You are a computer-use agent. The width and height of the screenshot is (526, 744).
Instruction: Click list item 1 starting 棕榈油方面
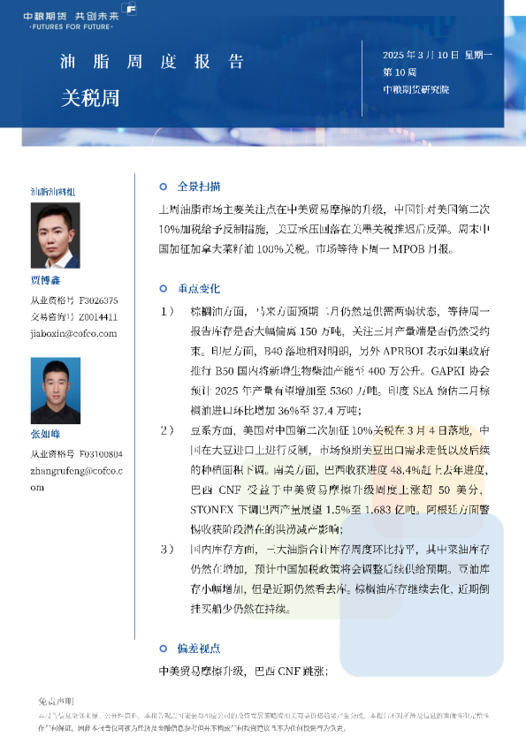click(324, 361)
